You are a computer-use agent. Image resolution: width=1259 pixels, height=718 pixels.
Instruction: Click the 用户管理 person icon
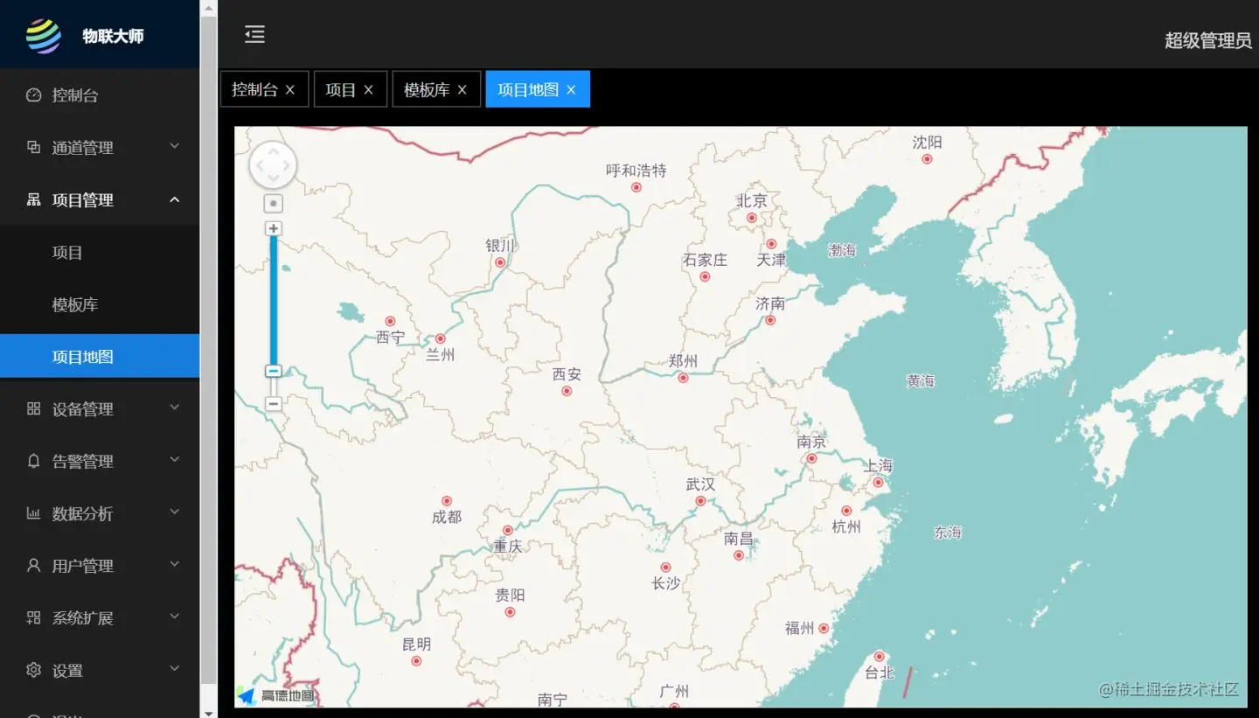[33, 565]
